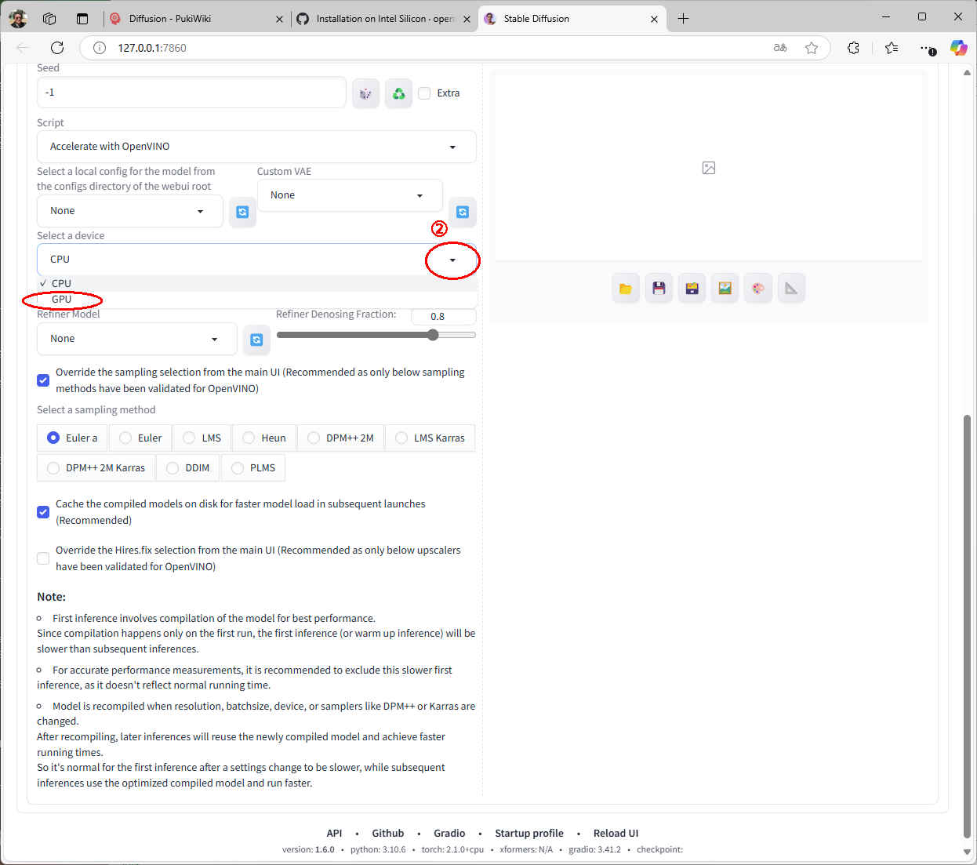Refresh the Refiner Model list
The width and height of the screenshot is (977, 865).
[256, 340]
